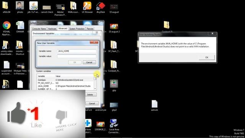Select the 13938428_2 image icon

100,126
